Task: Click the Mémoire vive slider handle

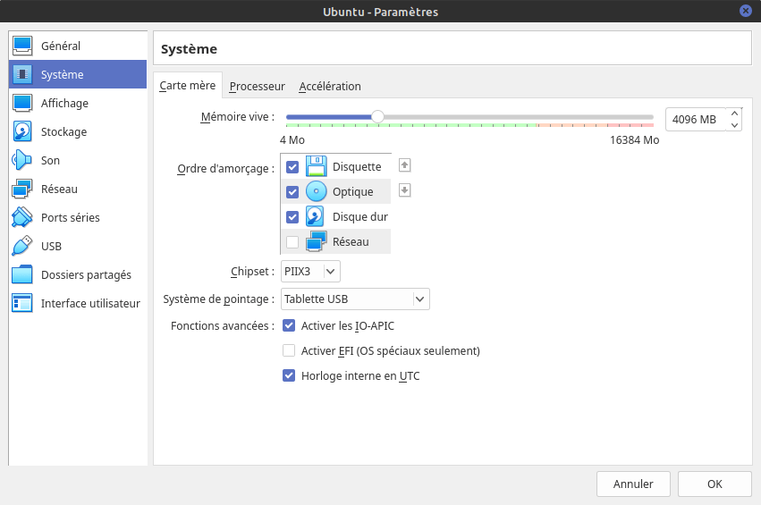Action: point(377,117)
